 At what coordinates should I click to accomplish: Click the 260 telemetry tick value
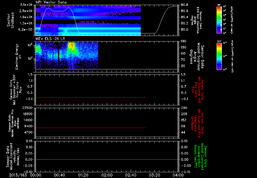(184, 108)
